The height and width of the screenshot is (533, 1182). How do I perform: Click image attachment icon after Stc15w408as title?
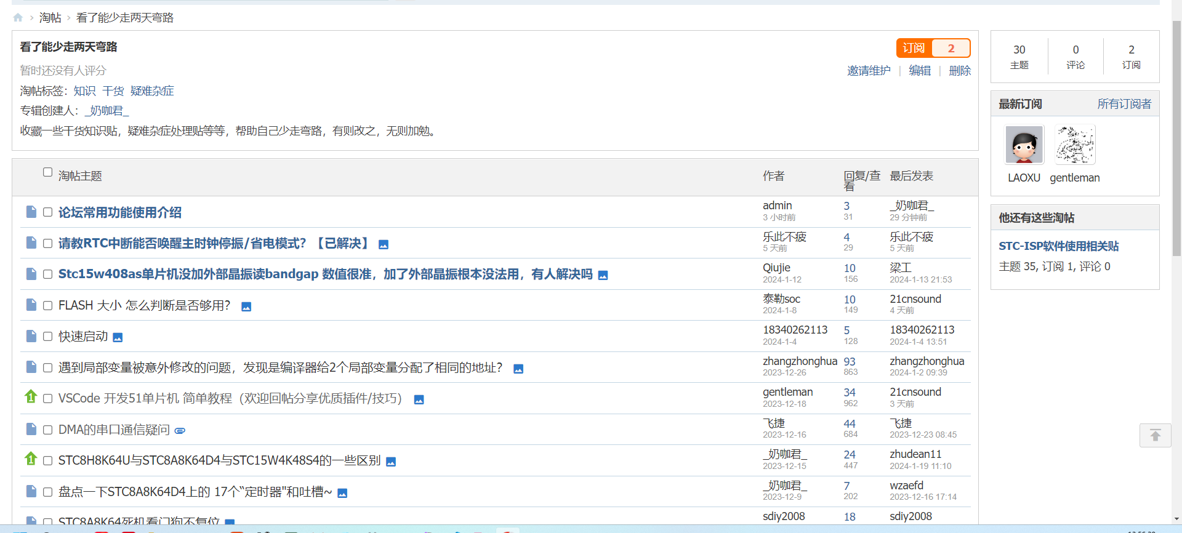point(603,276)
